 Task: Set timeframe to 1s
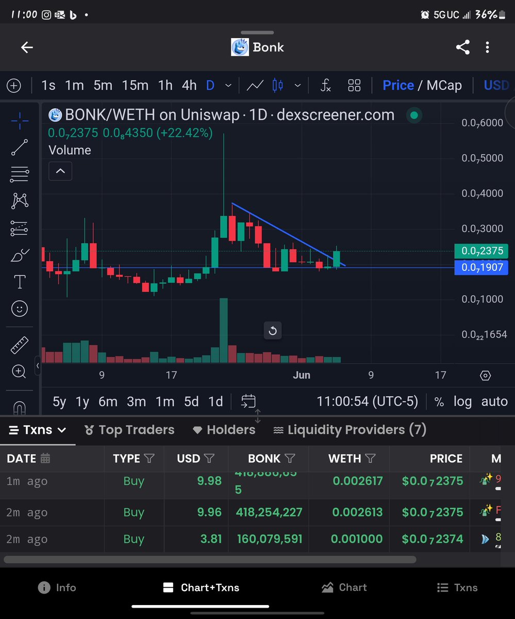pos(48,86)
